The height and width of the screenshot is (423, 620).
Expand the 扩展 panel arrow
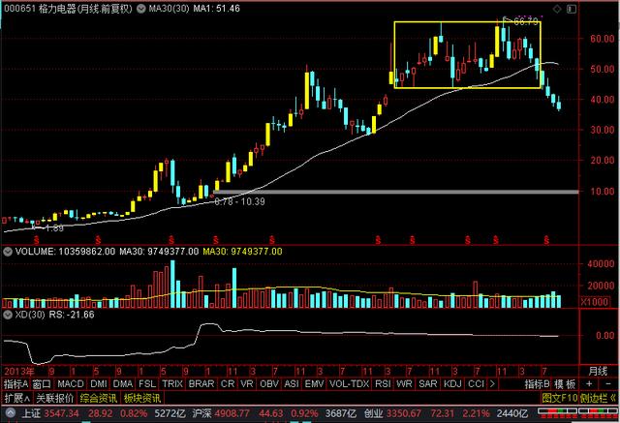click(x=14, y=397)
